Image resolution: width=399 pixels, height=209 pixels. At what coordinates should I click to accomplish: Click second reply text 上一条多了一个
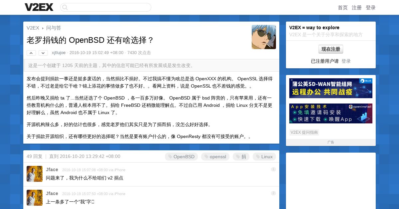pos(70,202)
